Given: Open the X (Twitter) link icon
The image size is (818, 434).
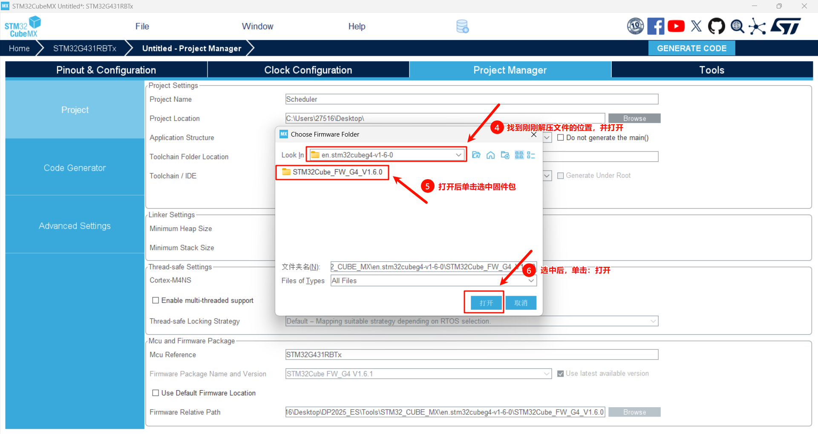Looking at the screenshot, I should [696, 26].
